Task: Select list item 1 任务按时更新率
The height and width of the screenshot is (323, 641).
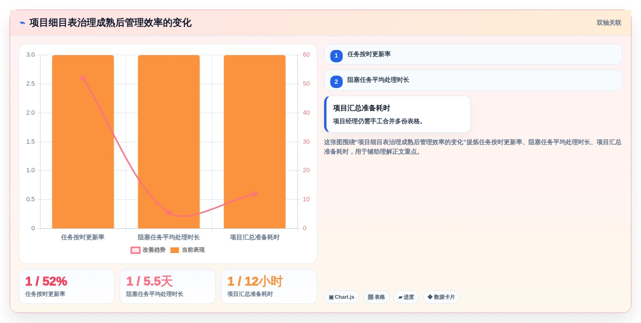Action: pyautogui.click(x=473, y=54)
